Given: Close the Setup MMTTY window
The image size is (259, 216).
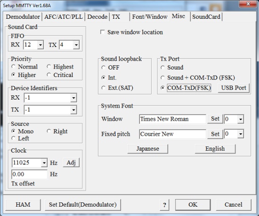Looking at the screenshot, I should click(248, 4).
